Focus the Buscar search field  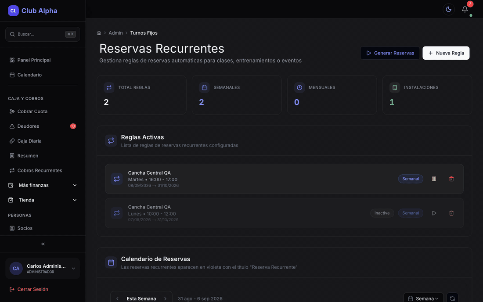pos(43,34)
